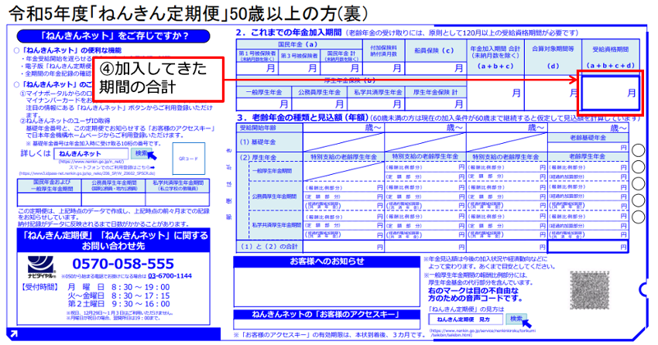Click the 一般厚生年金期間 row label in section 3
Screen dimensions: 658x345
coord(276,171)
